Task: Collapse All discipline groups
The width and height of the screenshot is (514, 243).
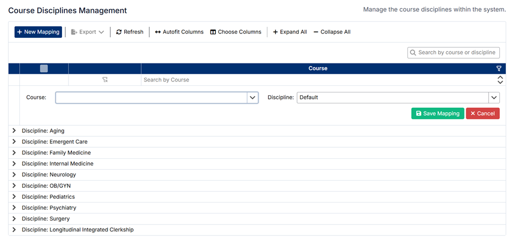Action: [x=332, y=32]
